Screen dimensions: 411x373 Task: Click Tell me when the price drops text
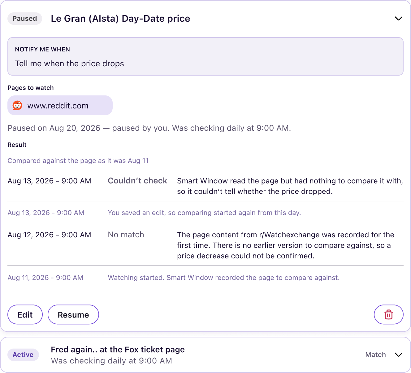70,64
